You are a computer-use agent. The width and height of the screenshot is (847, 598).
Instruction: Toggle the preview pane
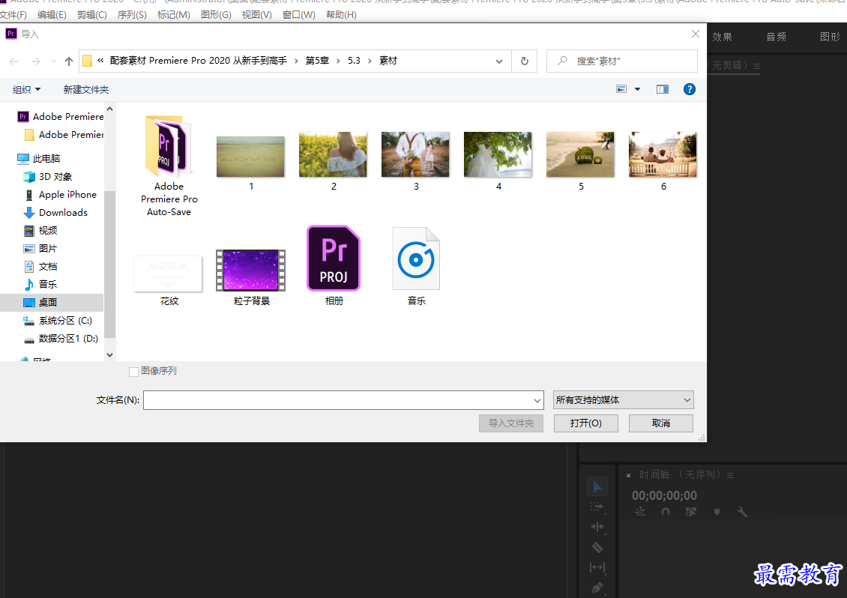[x=663, y=89]
